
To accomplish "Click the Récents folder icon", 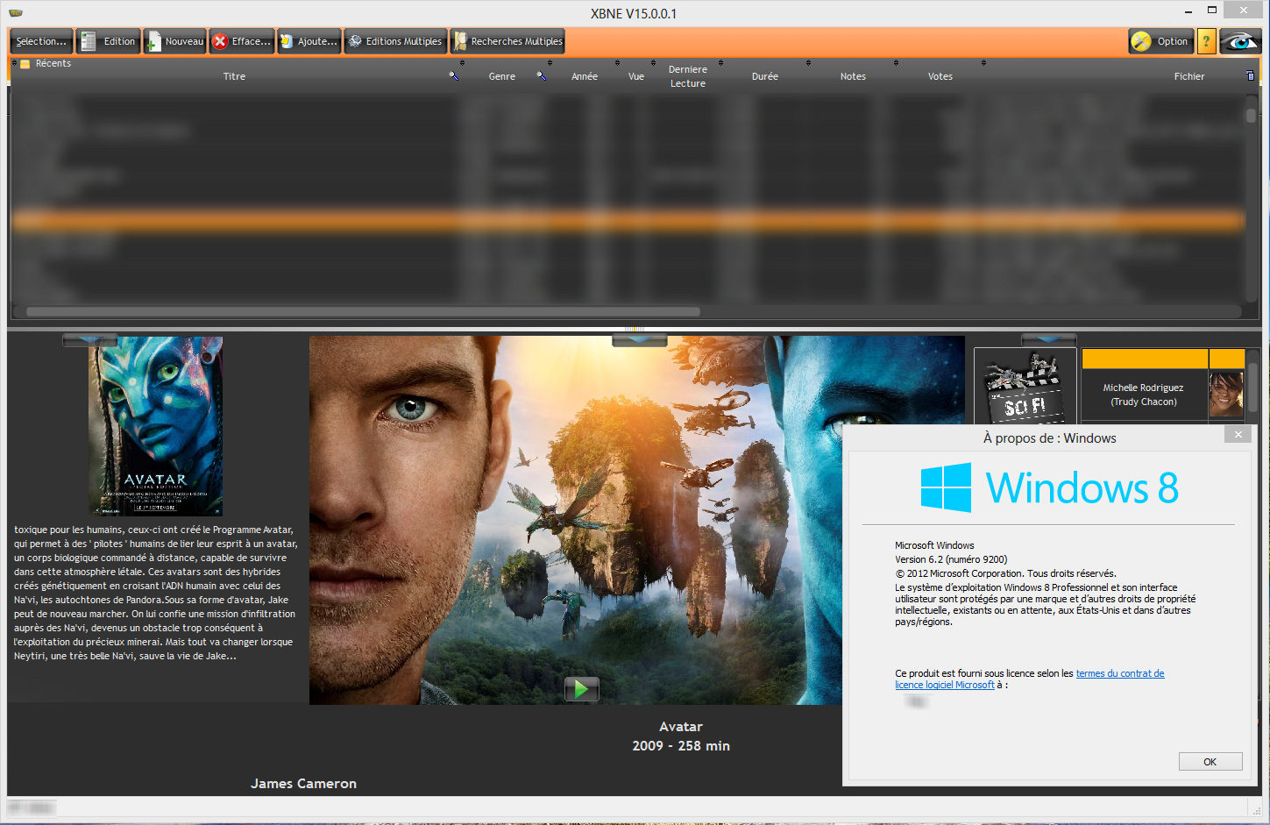I will (25, 64).
